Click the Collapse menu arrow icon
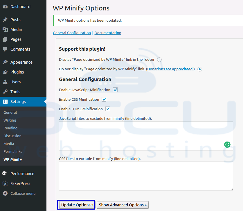The image size is (243, 211). click(x=5, y=193)
